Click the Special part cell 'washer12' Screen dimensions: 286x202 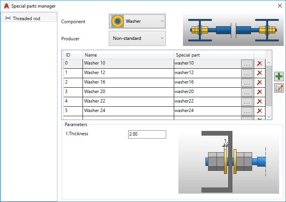click(x=207, y=73)
